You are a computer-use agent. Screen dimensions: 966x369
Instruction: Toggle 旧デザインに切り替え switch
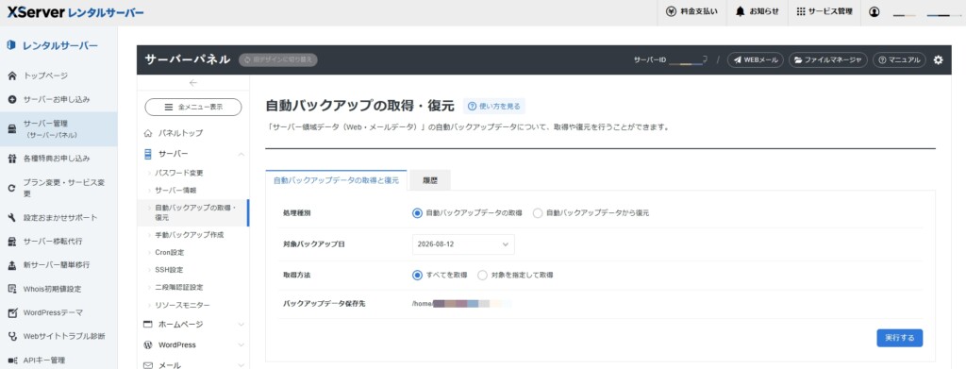[x=278, y=59]
